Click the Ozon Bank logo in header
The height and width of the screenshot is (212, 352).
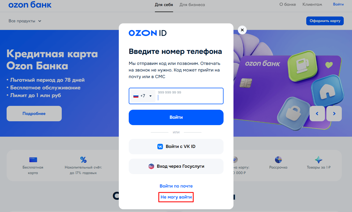click(30, 5)
